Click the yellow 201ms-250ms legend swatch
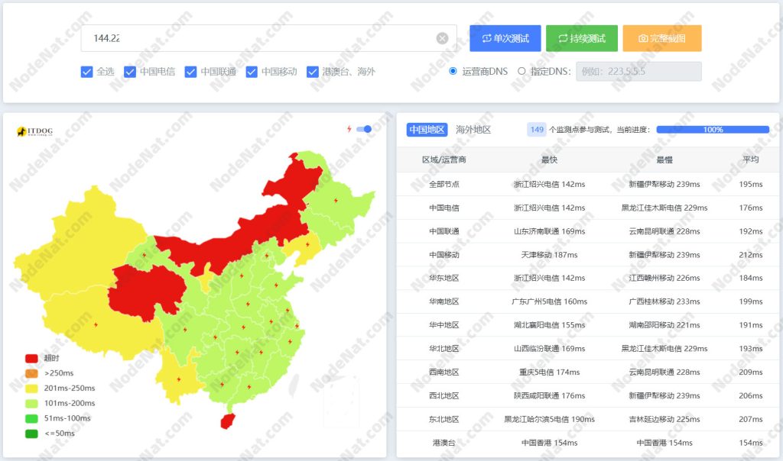This screenshot has height=461, width=783. pos(31,388)
